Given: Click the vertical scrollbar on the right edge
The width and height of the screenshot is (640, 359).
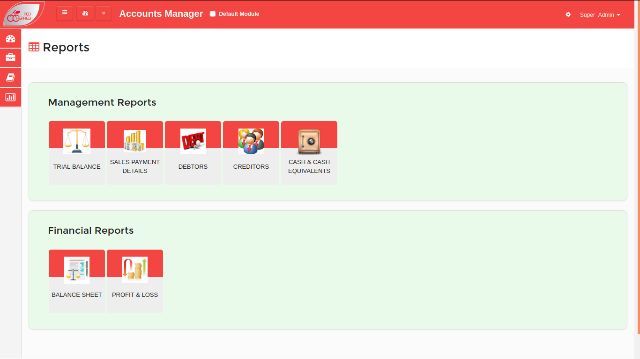Looking at the screenshot, I should point(638,167).
